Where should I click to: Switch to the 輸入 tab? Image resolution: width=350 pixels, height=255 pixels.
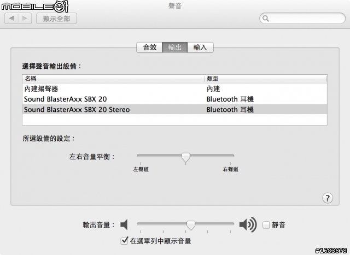[x=200, y=48]
